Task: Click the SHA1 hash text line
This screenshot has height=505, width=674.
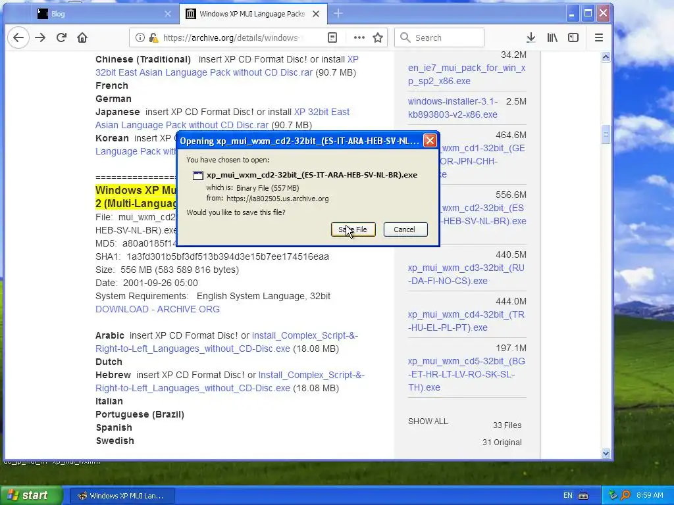Action: 212,257
